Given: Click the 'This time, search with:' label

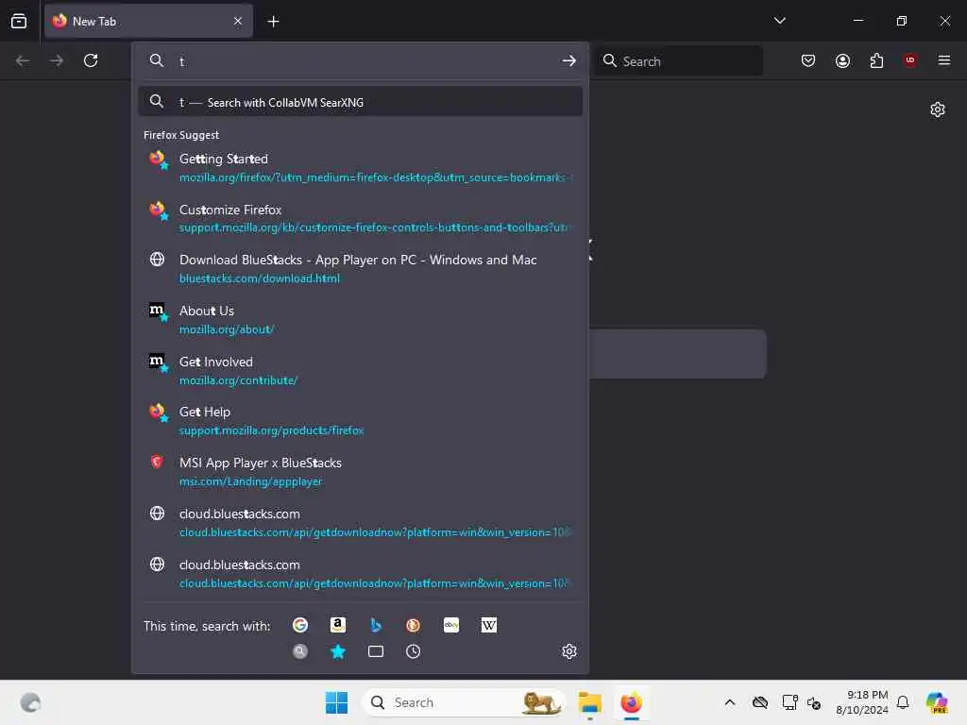Looking at the screenshot, I should [x=207, y=626].
